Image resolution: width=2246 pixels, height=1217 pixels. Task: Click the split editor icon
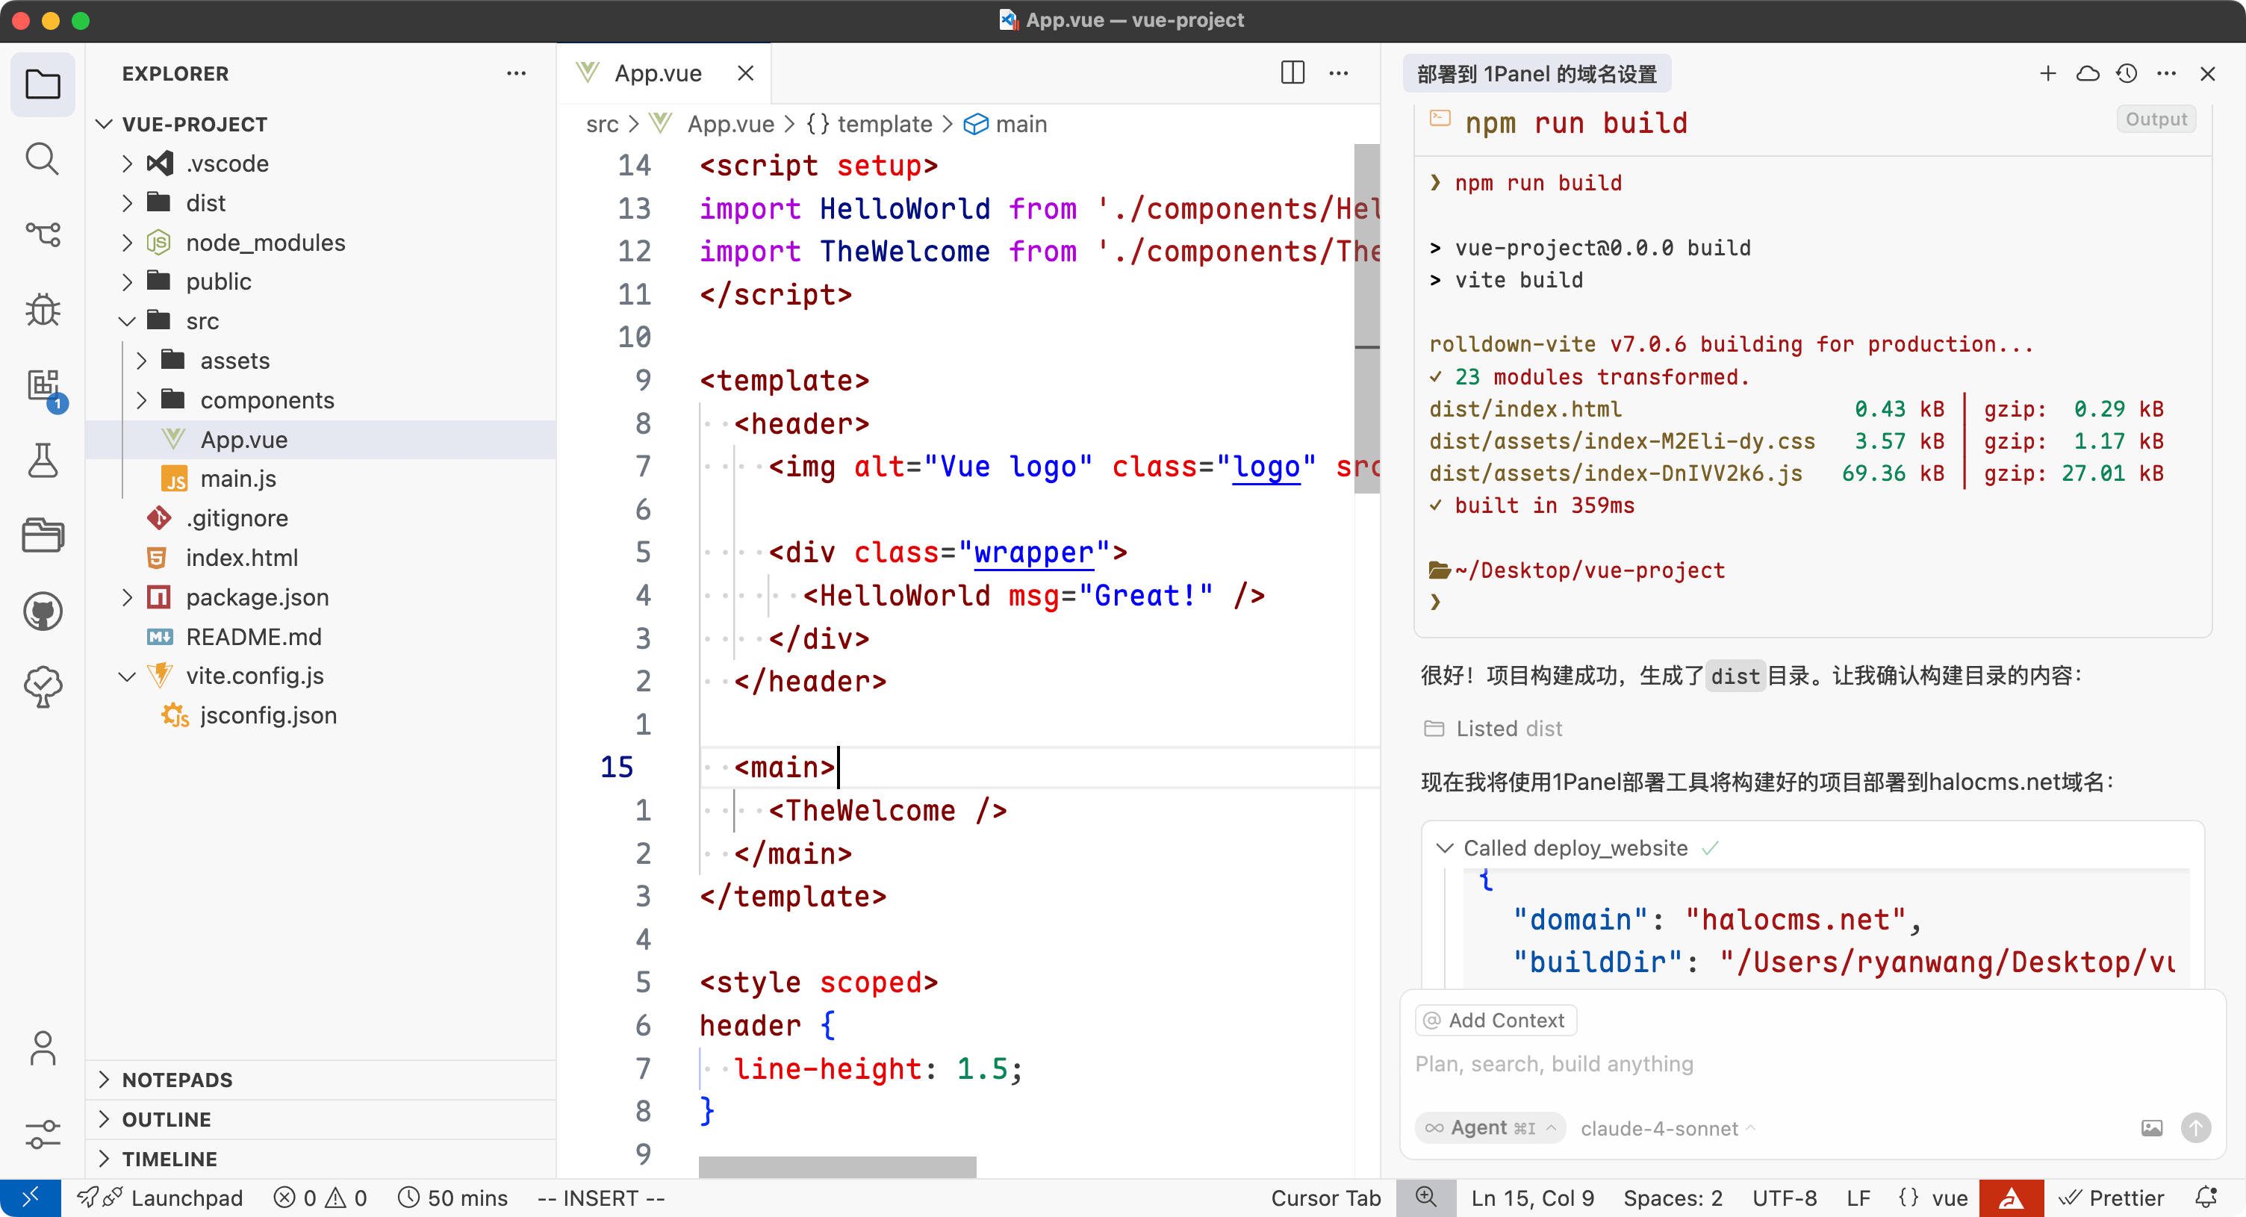point(1292,73)
